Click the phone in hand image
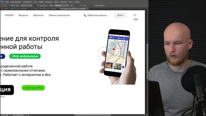The width and height of the screenshot is (206, 116). (117, 57)
